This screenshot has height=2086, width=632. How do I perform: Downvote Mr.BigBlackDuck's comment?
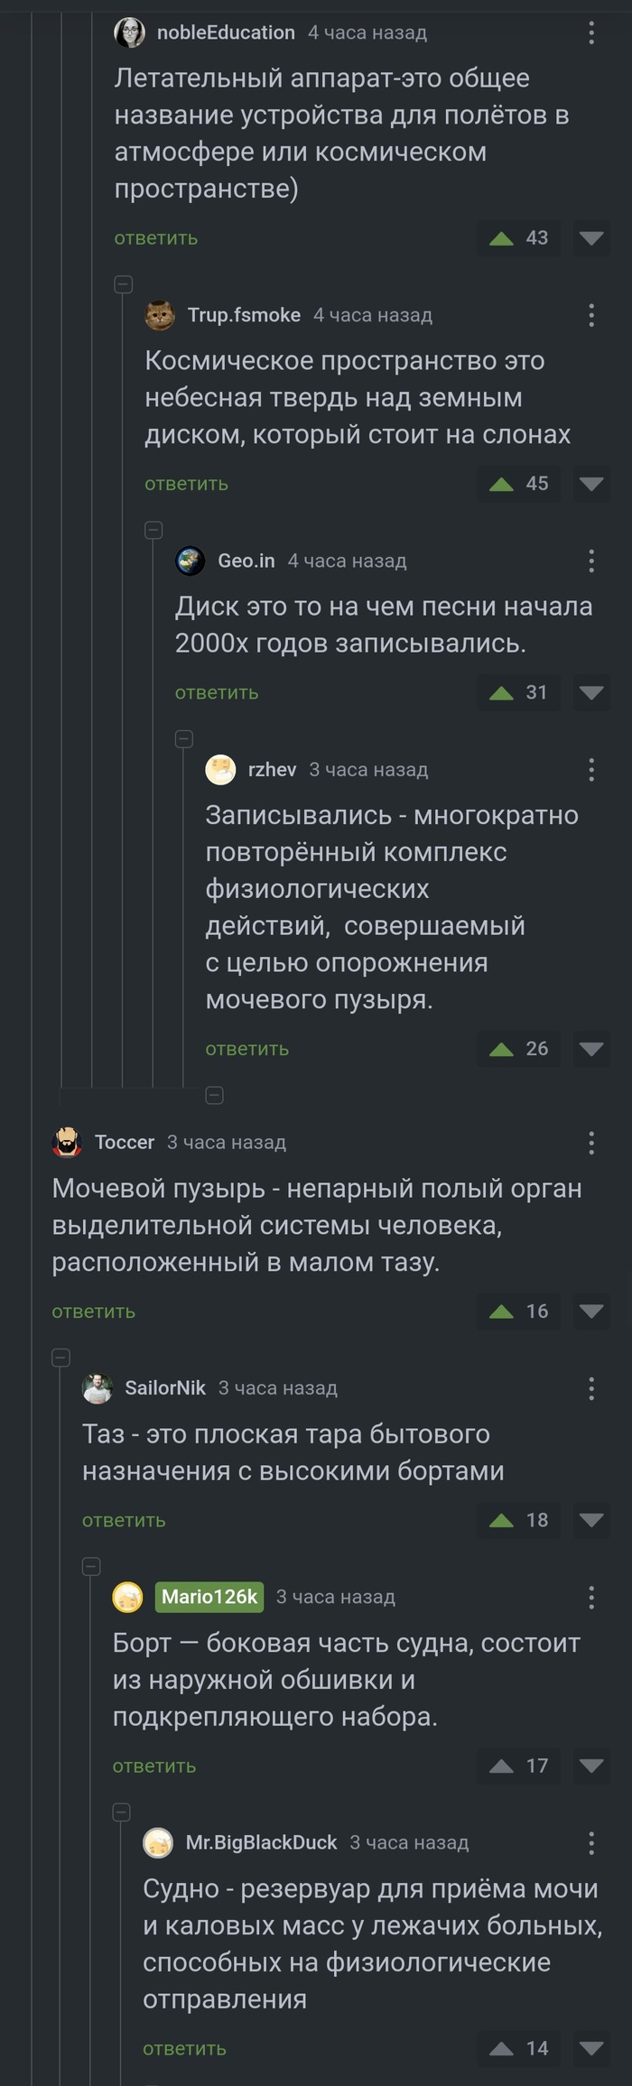591,2049
